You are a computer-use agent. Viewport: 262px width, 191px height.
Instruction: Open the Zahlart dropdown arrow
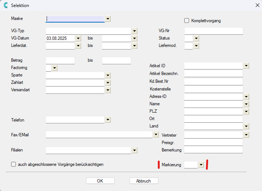[108, 83]
